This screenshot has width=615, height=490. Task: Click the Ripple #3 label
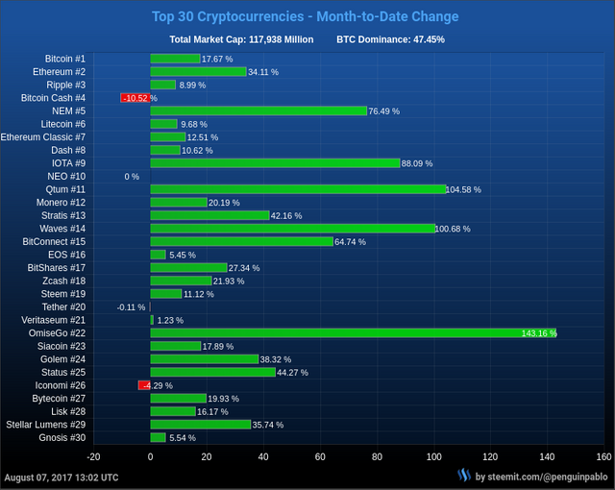point(66,86)
